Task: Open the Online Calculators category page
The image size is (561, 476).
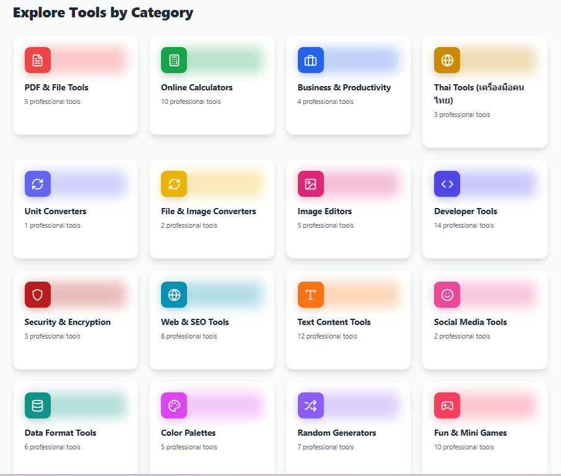Action: [212, 85]
